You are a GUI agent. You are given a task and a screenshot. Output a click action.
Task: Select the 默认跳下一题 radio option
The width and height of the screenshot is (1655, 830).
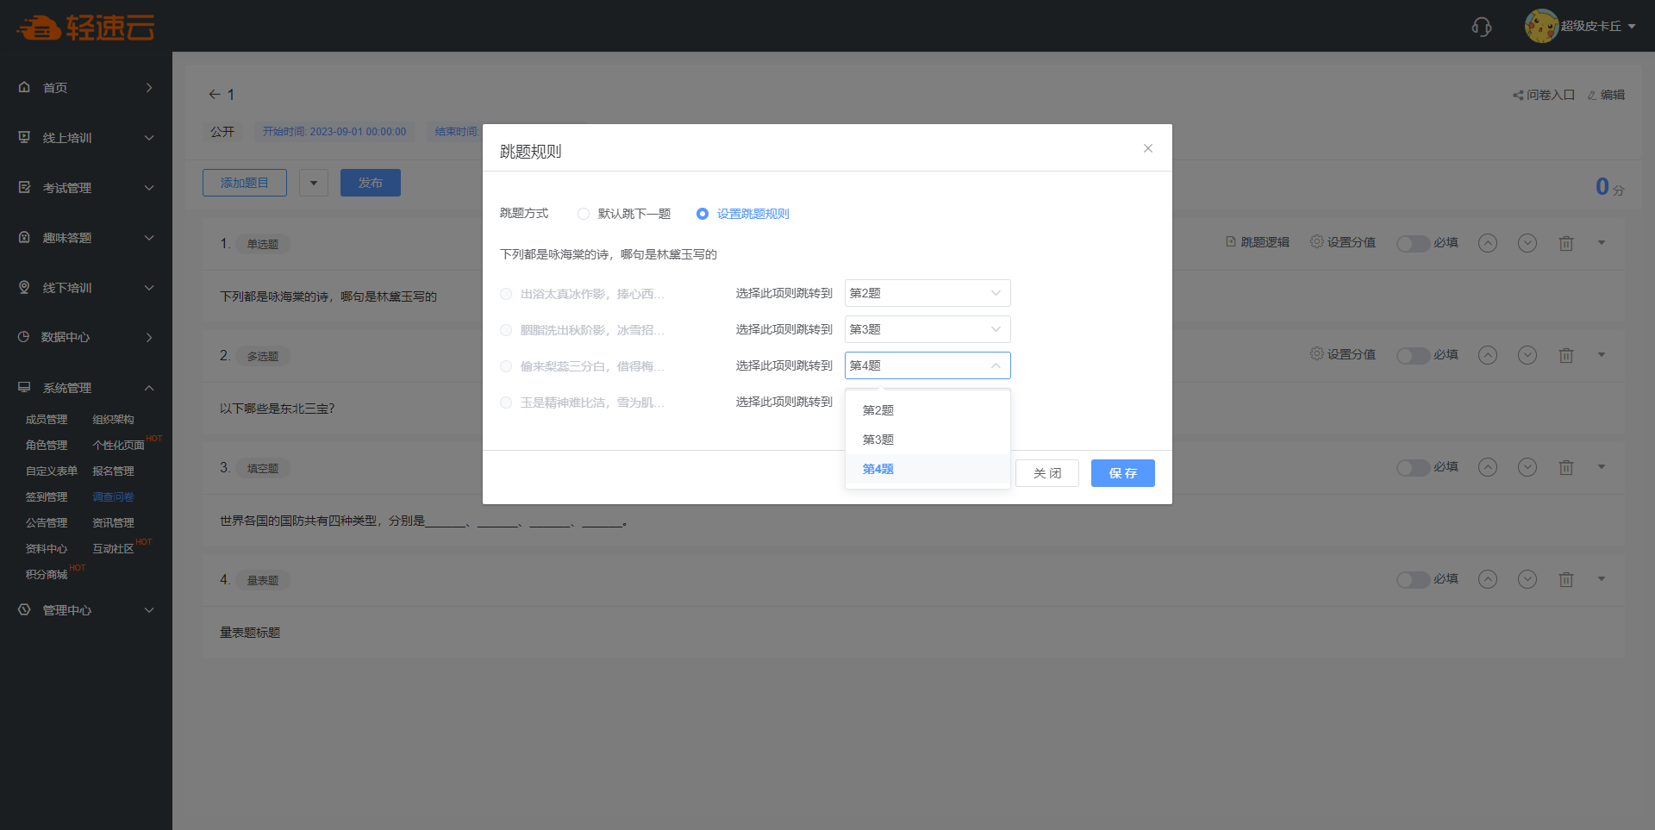tap(584, 214)
